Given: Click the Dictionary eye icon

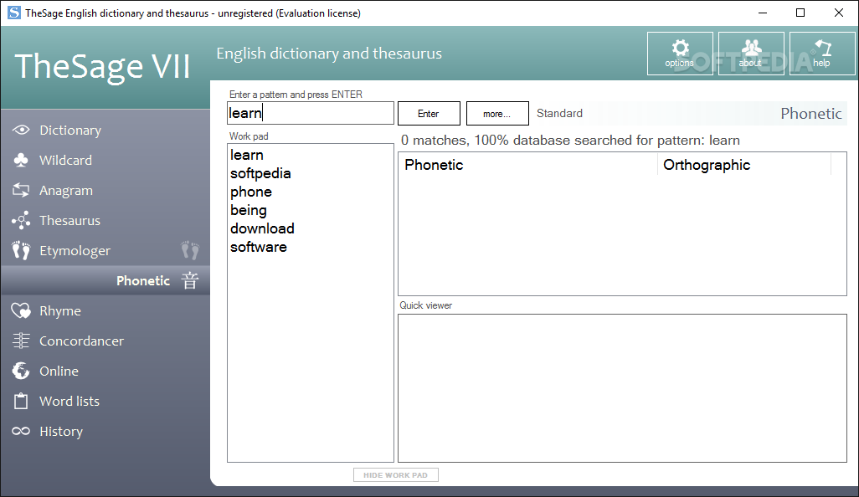Looking at the screenshot, I should [x=21, y=131].
